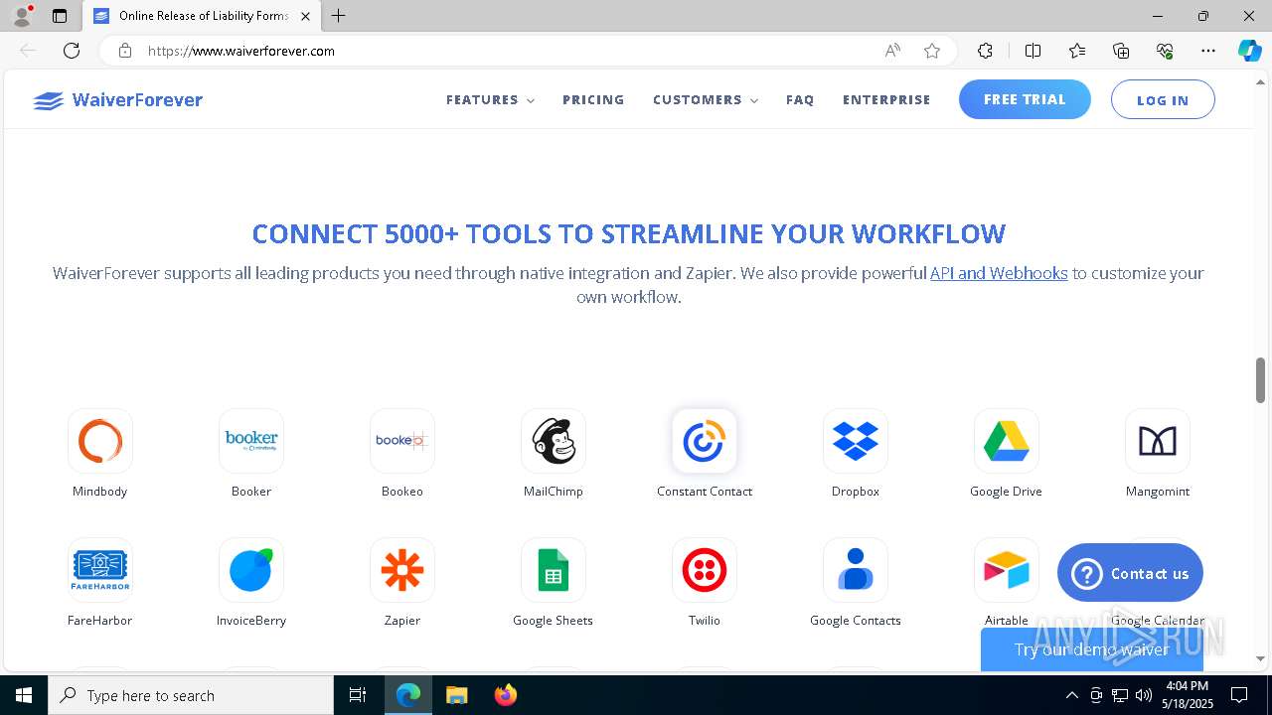
Task: Open Browser essentials heart icon
Action: click(x=1165, y=51)
